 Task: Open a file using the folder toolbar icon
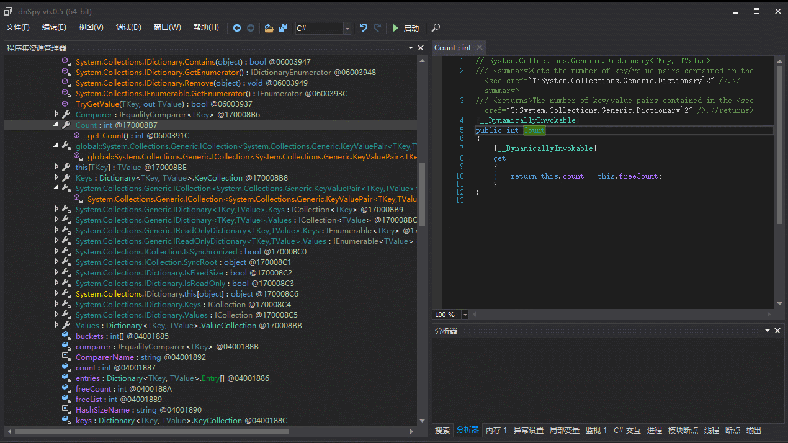tap(269, 28)
